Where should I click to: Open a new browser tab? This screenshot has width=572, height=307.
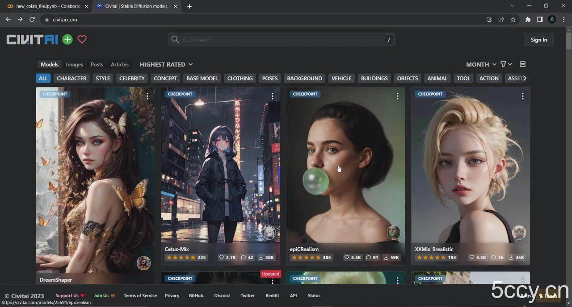(x=189, y=6)
